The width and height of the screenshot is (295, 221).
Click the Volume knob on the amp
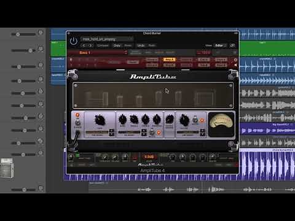[184, 120]
